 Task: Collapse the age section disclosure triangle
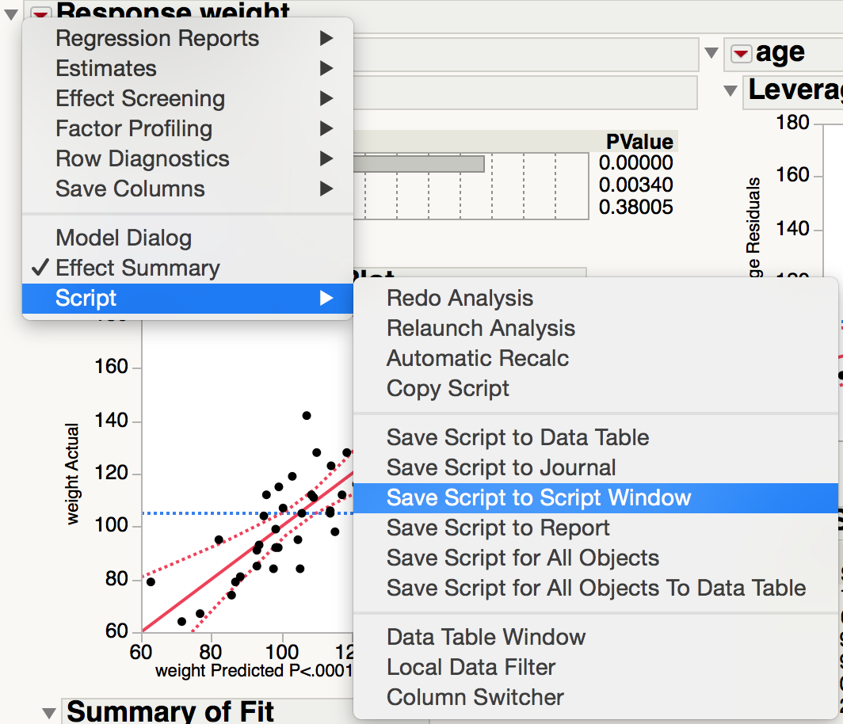711,54
